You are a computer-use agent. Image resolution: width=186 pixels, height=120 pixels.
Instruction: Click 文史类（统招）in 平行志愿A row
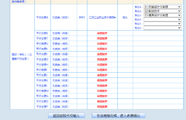pos(61,17)
